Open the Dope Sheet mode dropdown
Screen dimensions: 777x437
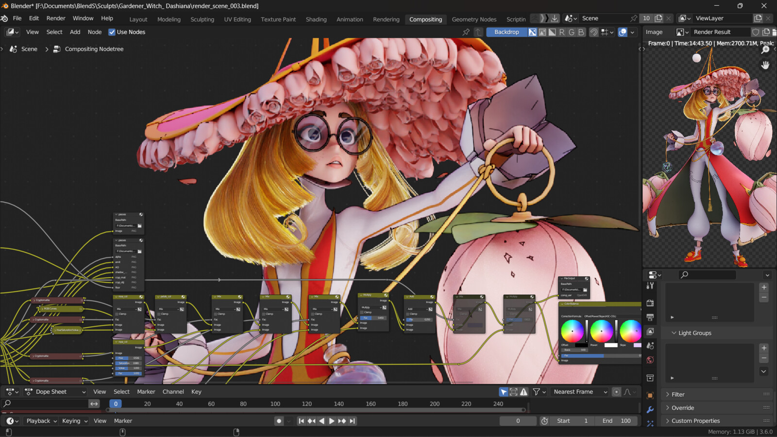(56, 392)
